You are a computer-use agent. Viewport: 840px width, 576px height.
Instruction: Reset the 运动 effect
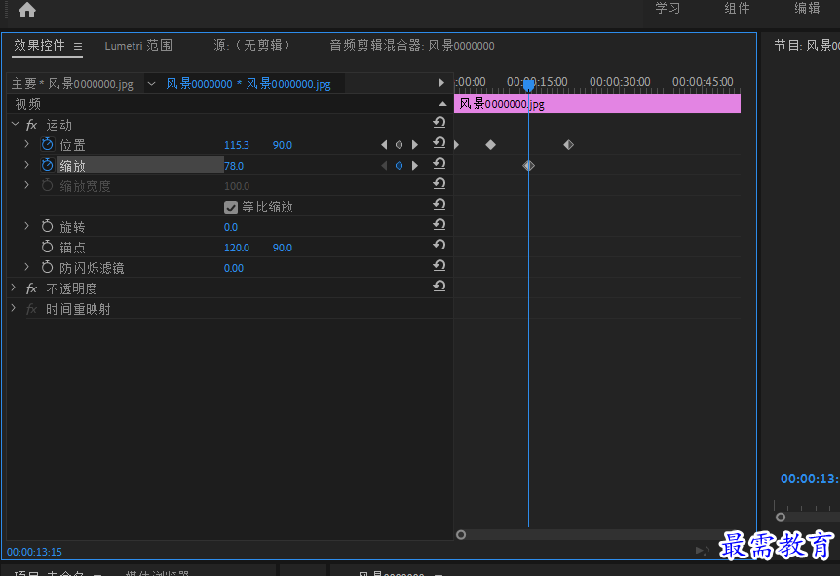pyautogui.click(x=439, y=123)
